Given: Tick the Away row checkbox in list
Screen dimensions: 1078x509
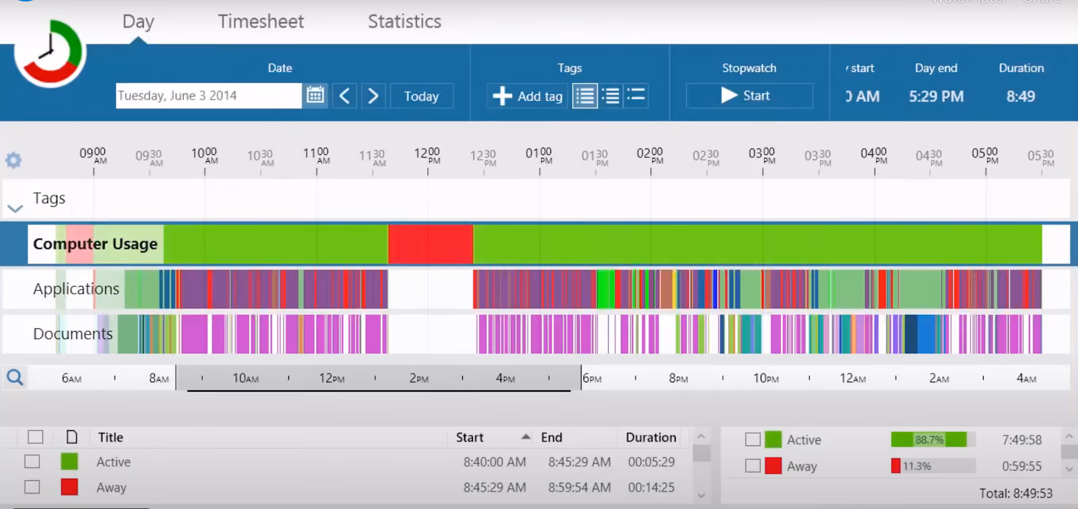Looking at the screenshot, I should (32, 487).
